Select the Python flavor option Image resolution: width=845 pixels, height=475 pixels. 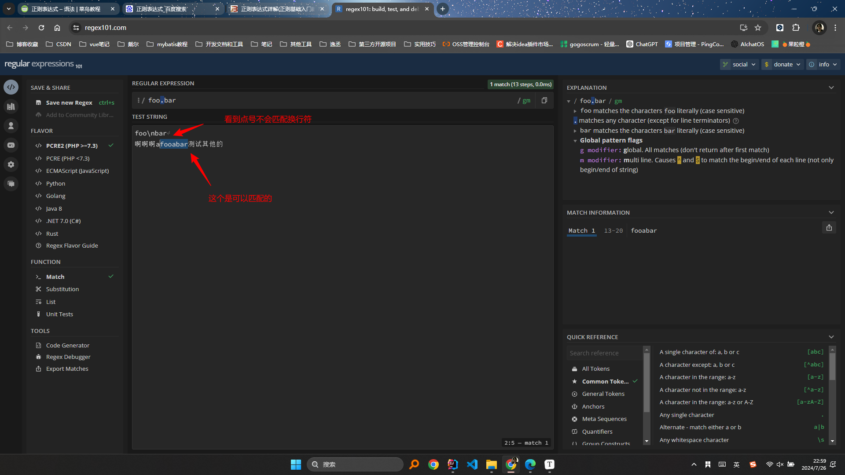tap(55, 183)
